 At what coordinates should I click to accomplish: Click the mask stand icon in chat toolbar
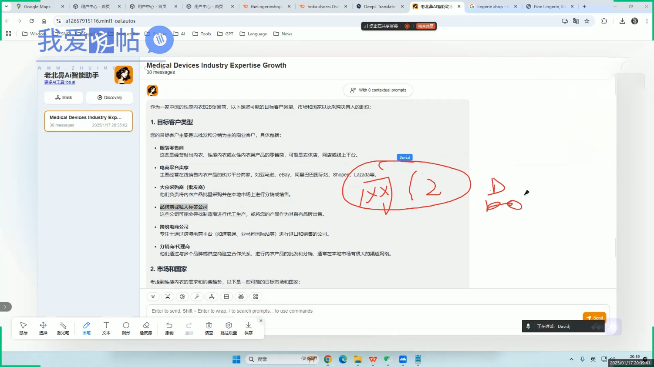(x=212, y=297)
